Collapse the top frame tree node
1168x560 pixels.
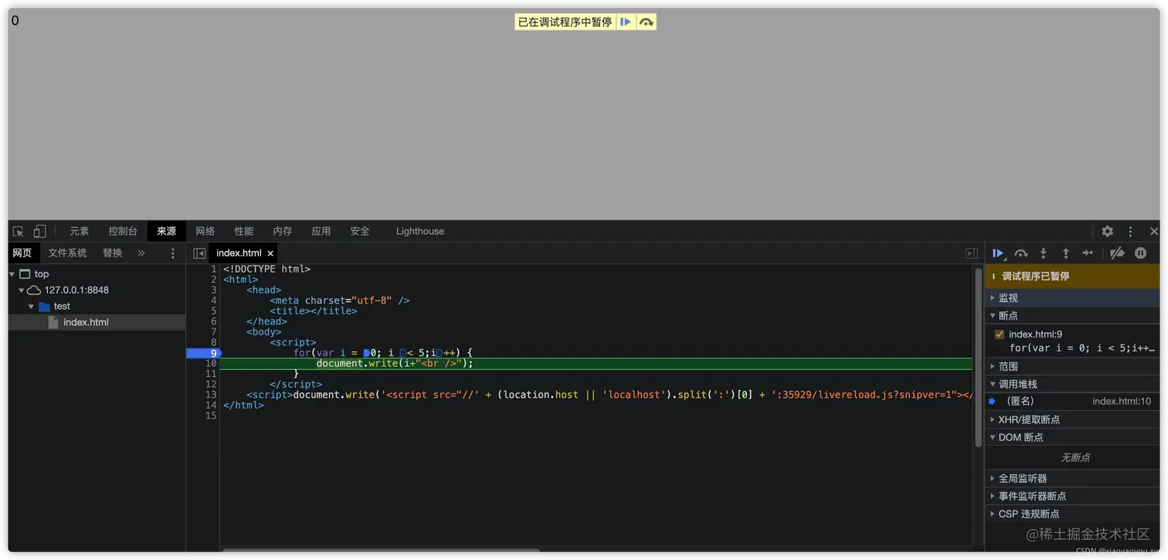click(12, 274)
